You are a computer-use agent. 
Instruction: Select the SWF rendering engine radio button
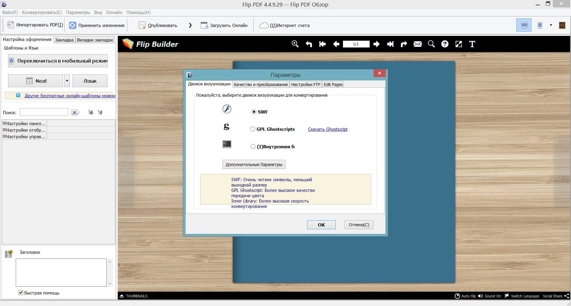[x=254, y=112]
